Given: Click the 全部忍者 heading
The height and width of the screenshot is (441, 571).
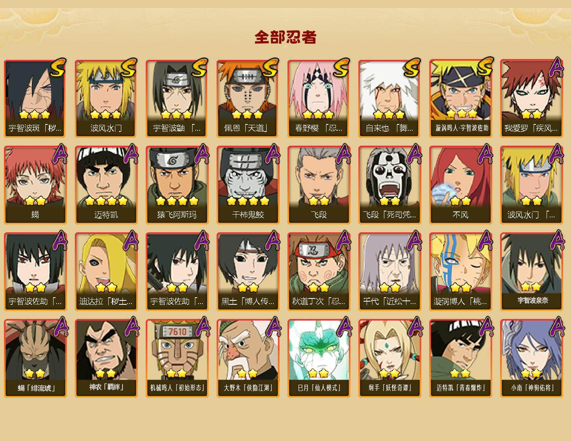Looking at the screenshot, I should pos(285,37).
